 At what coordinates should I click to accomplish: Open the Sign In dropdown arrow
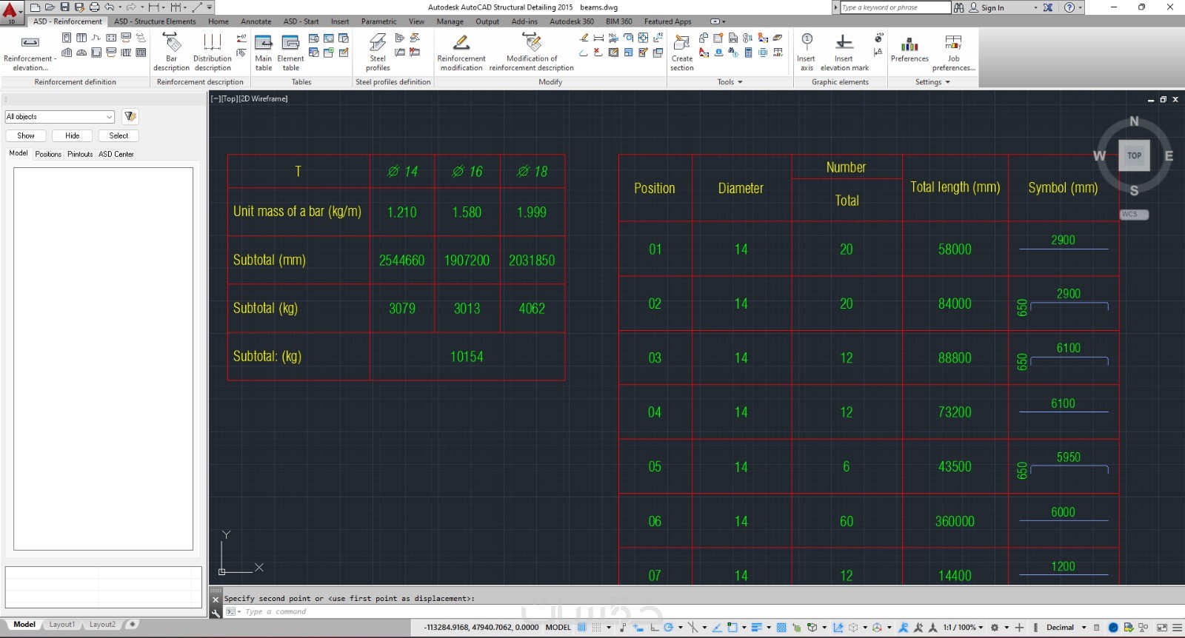click(1035, 7)
